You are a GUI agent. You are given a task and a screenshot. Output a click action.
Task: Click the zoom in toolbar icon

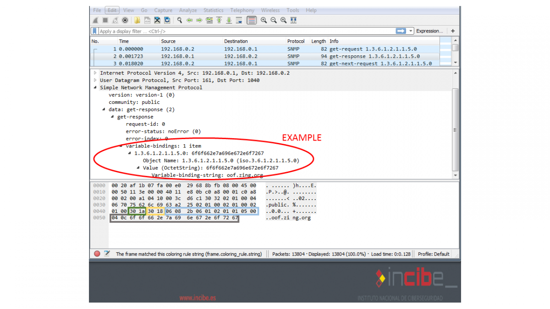pyautogui.click(x=264, y=20)
